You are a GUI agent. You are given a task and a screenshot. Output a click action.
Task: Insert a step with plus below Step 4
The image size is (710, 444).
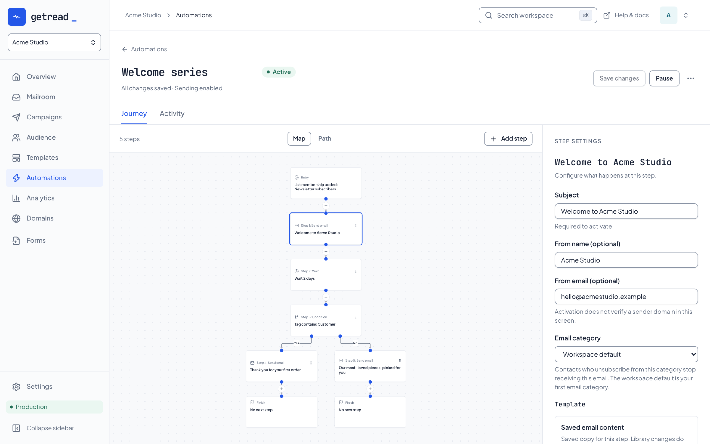coord(281,389)
